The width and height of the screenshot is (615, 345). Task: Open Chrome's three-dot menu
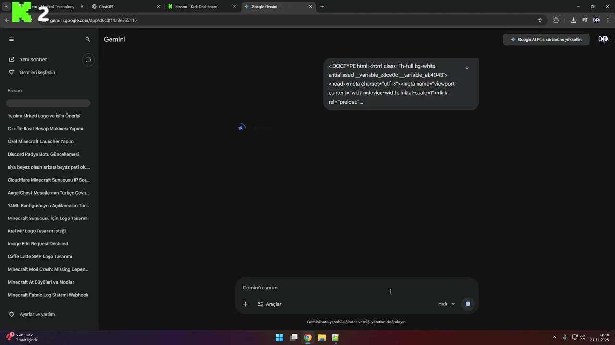[608, 20]
